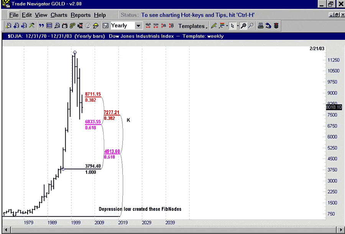Screen dimensions: 345x234
Task: Click the zoom out magnifier
Action: (x=251, y=26)
